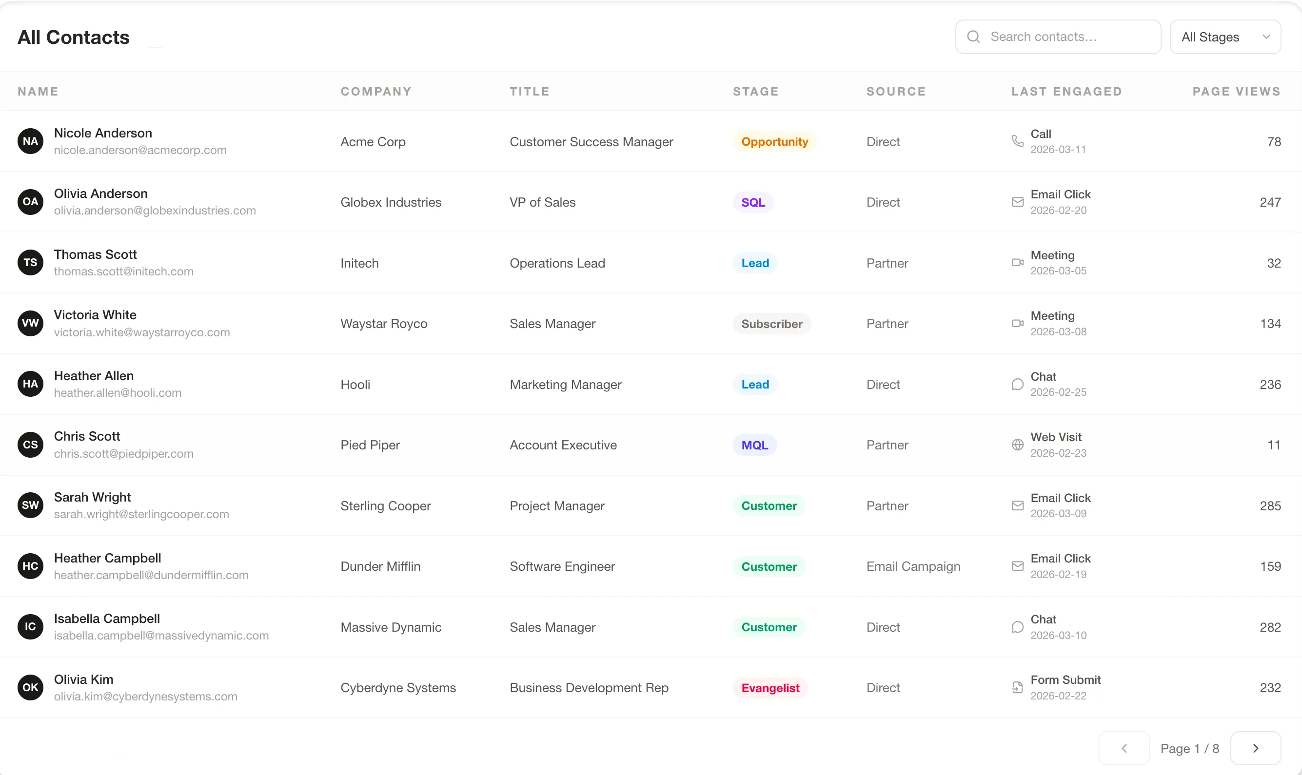Click the VW avatar for Victoria White

30,323
